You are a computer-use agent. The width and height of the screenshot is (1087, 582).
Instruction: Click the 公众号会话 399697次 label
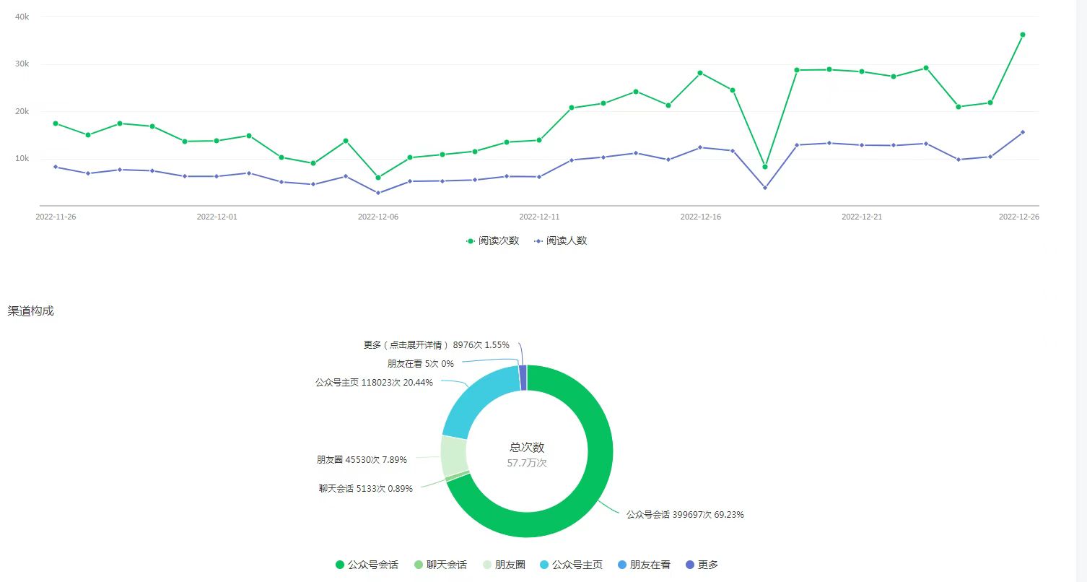pos(684,515)
